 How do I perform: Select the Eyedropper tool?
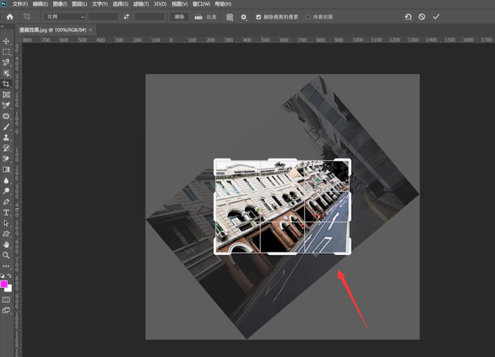(6, 105)
